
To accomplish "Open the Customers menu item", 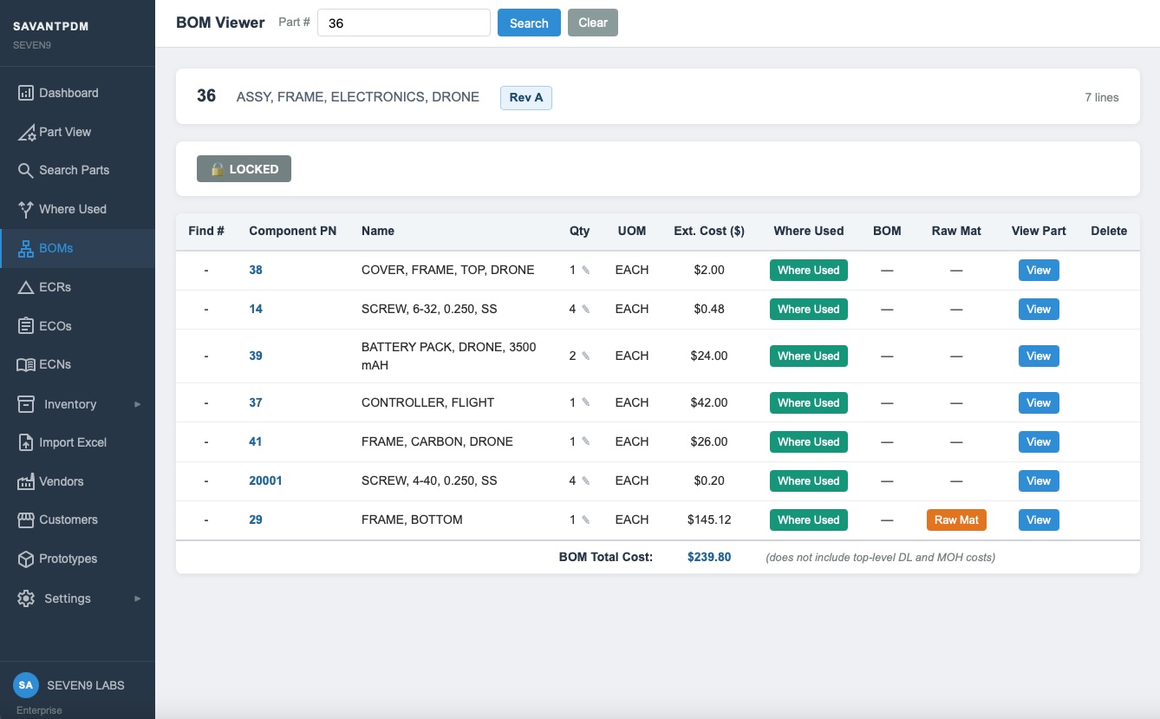I will pyautogui.click(x=68, y=520).
